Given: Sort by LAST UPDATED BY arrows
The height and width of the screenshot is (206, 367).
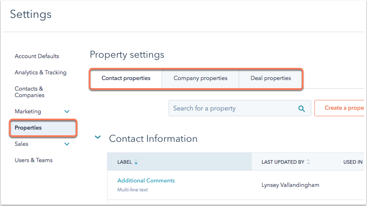Looking at the screenshot, I should click(x=308, y=162).
